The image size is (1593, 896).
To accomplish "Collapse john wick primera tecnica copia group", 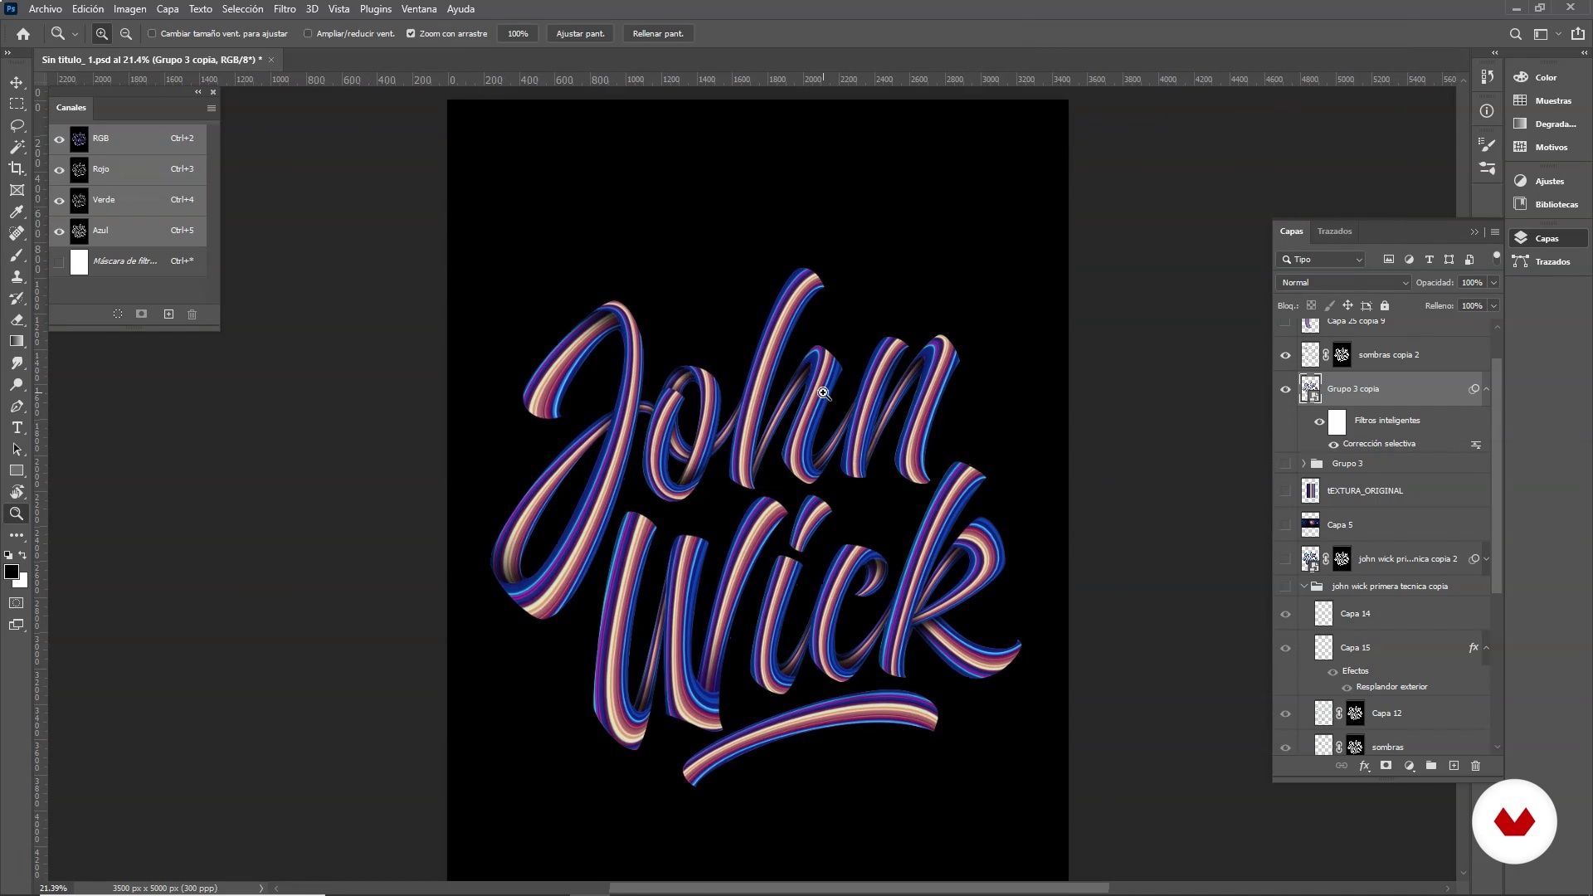I will 1303,587.
